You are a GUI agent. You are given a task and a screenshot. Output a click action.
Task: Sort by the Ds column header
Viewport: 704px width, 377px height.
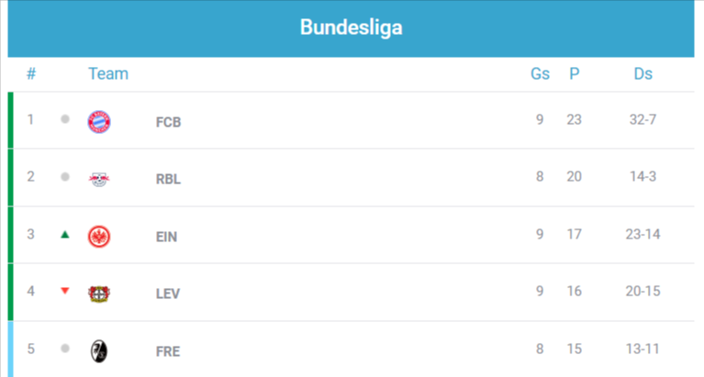643,73
